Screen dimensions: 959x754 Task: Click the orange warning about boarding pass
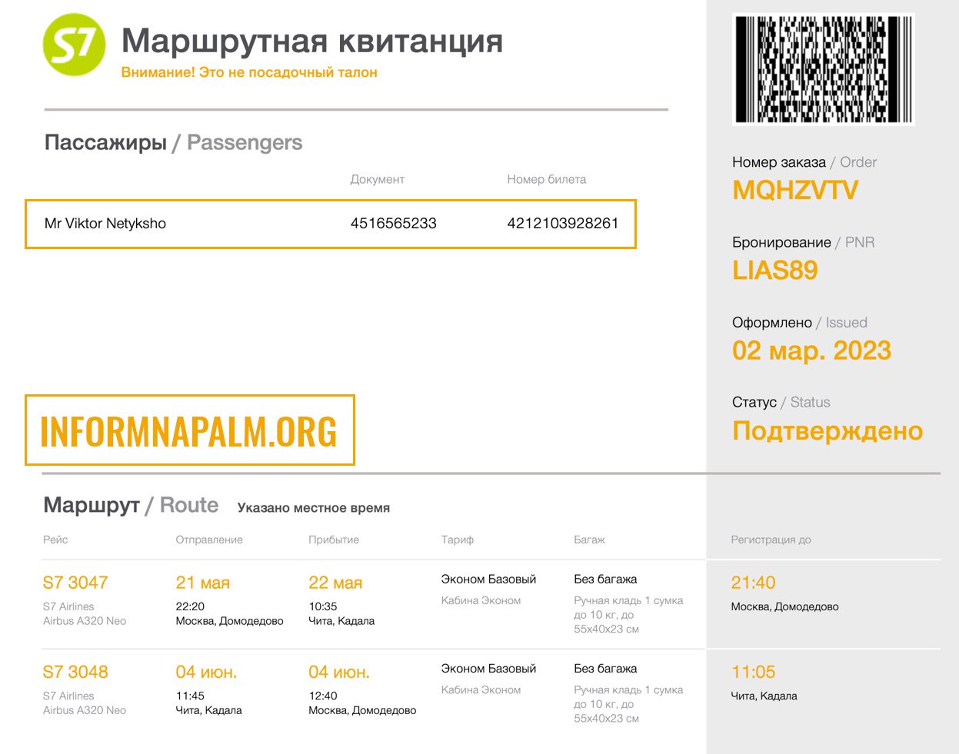coord(249,72)
